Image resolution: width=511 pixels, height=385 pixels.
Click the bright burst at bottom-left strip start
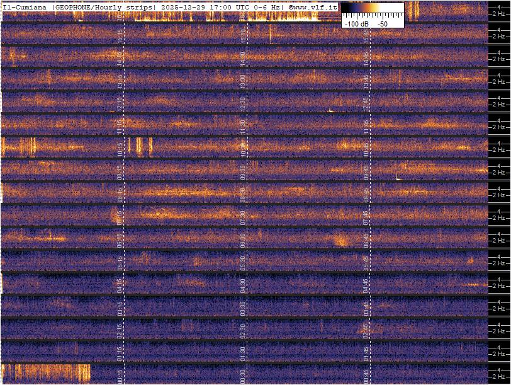point(44,372)
